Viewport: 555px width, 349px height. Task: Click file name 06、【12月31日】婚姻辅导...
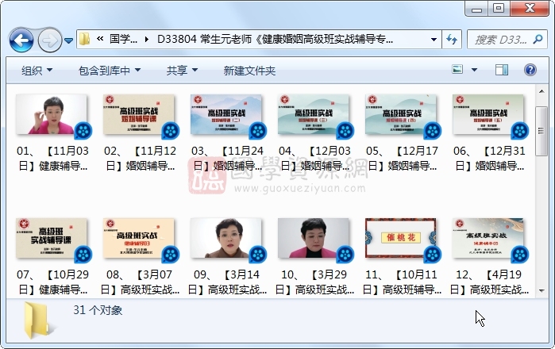[490, 158]
